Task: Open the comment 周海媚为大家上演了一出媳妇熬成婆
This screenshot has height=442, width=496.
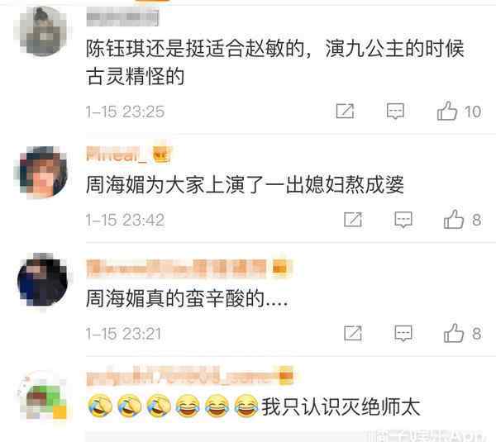Action: 245,184
